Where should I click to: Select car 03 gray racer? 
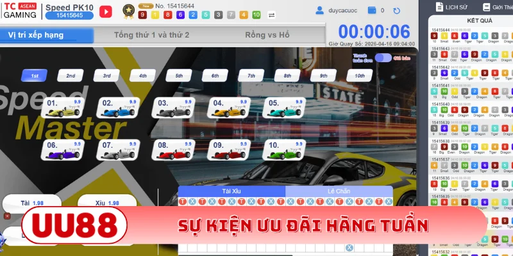coord(173,108)
